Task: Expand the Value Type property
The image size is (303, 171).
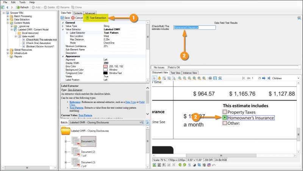Action: coord(62,26)
